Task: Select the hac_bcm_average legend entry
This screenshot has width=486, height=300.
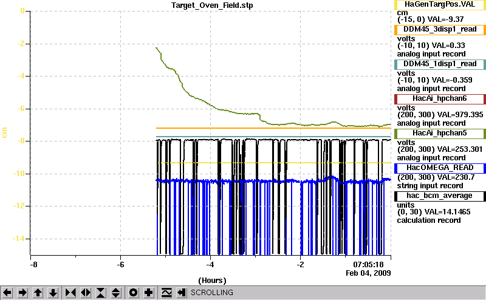Action: point(440,196)
